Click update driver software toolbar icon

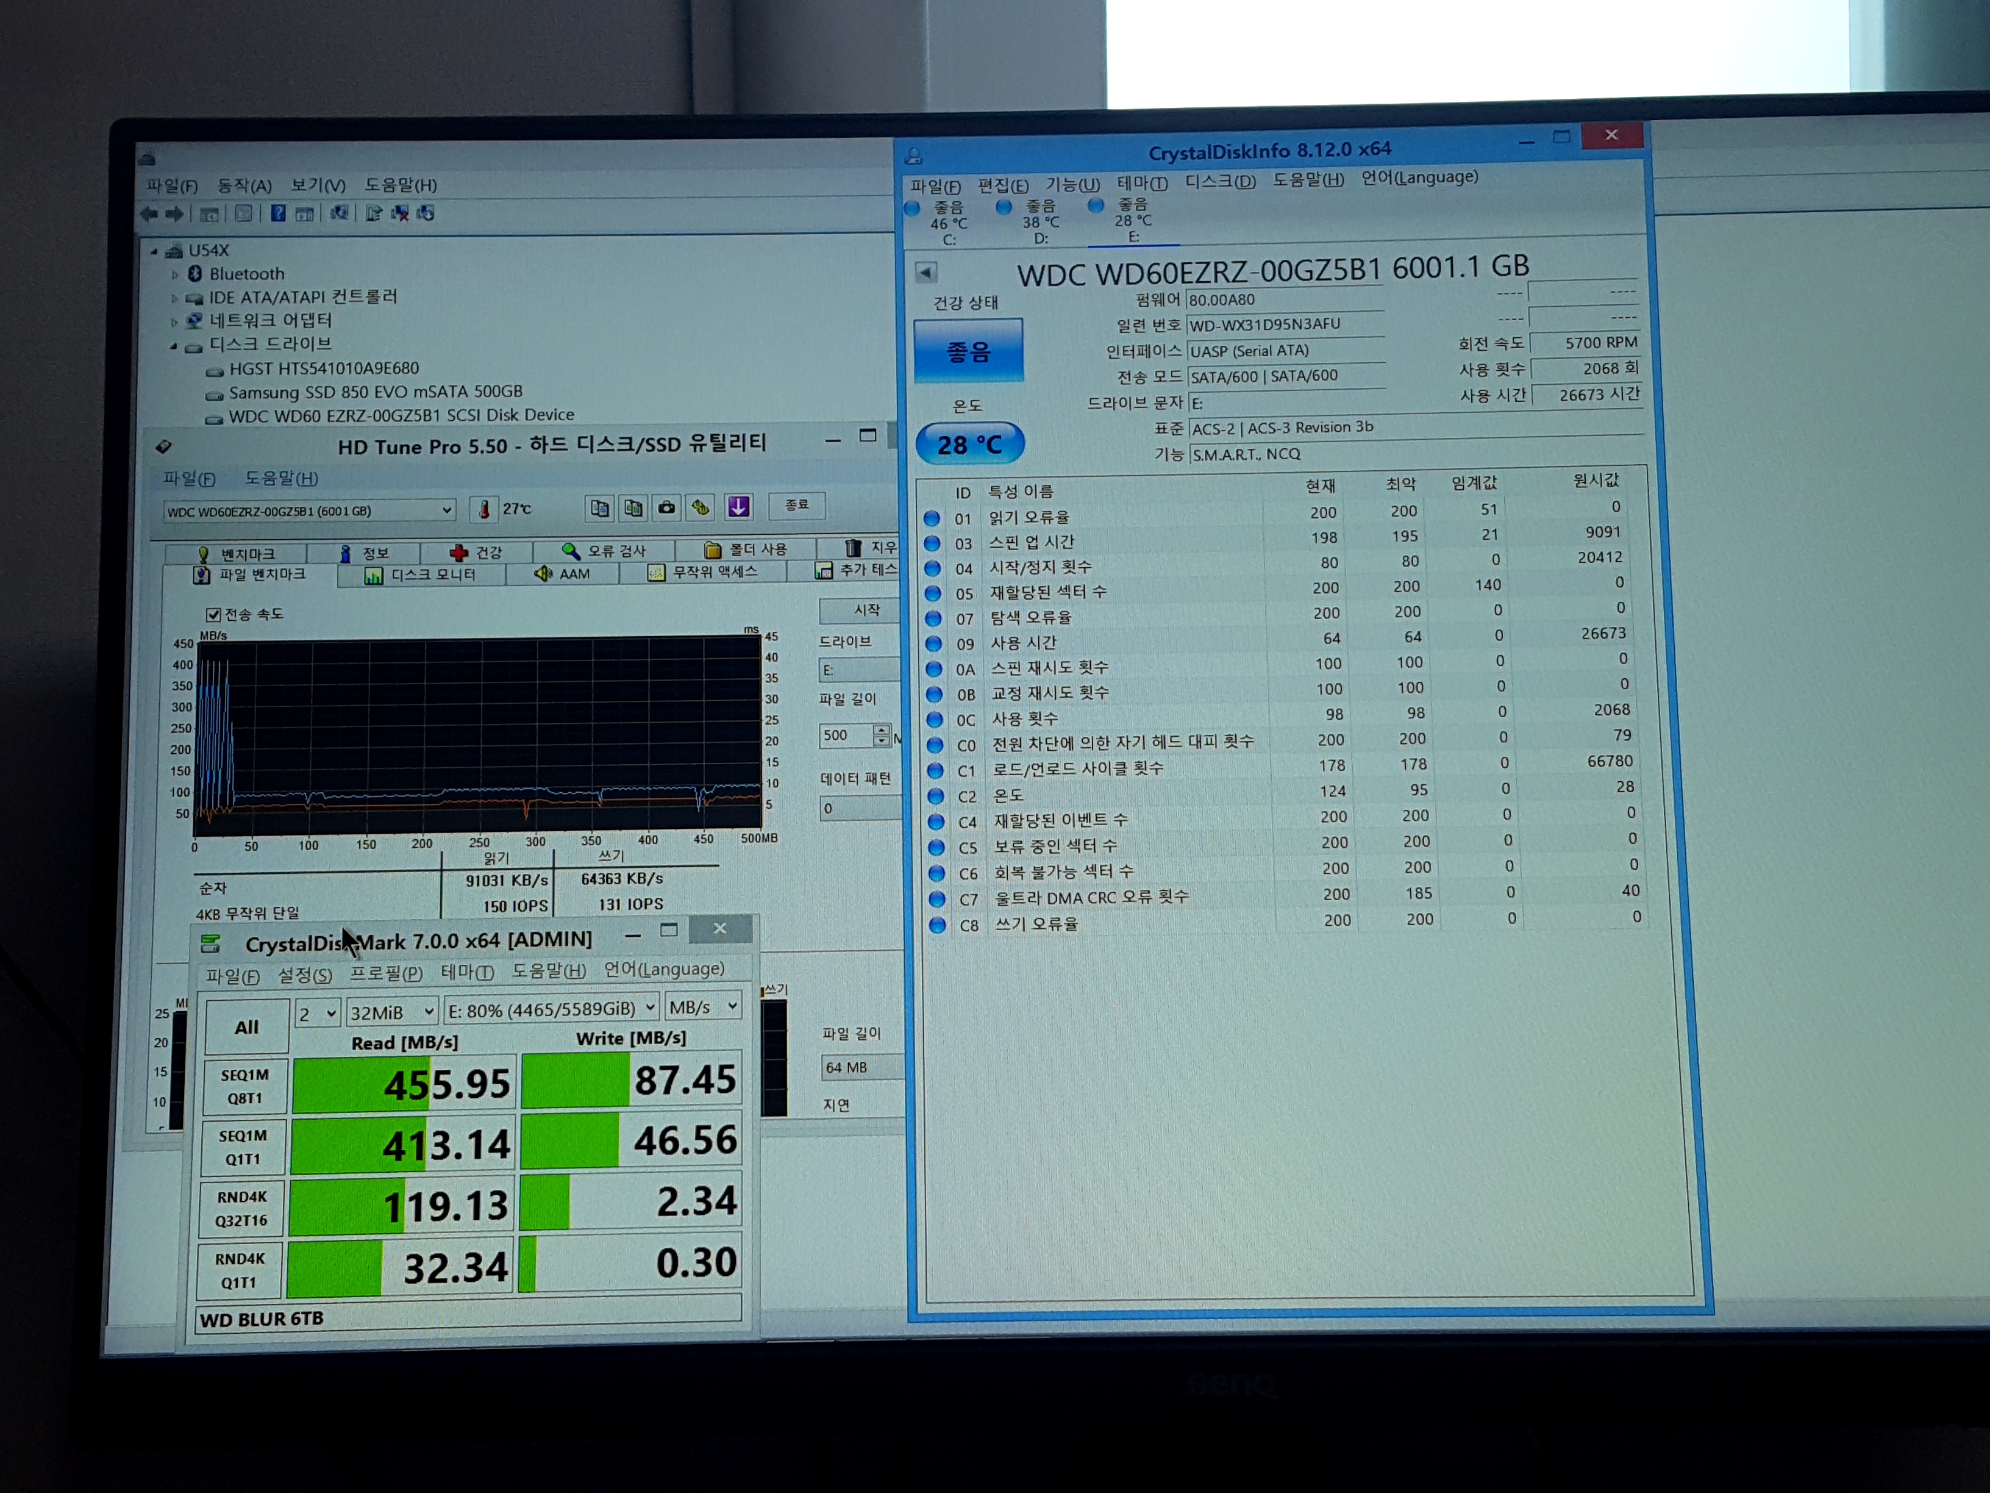[x=373, y=213]
